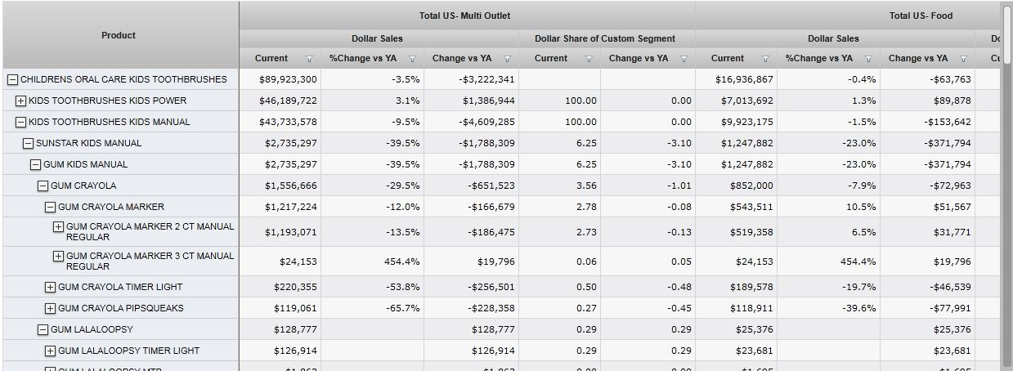Click Dollar Share of Custom Segment header
The image size is (1013, 371).
pyautogui.click(x=605, y=38)
